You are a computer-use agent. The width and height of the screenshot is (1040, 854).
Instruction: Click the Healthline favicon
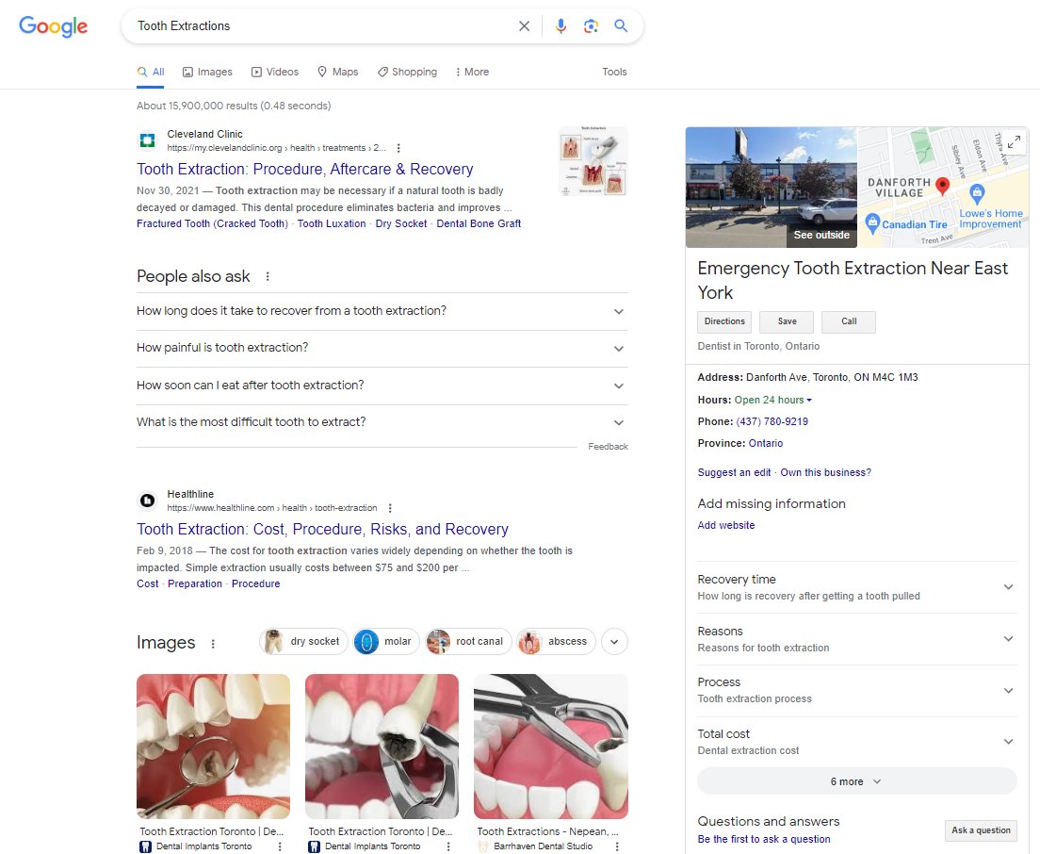[147, 501]
